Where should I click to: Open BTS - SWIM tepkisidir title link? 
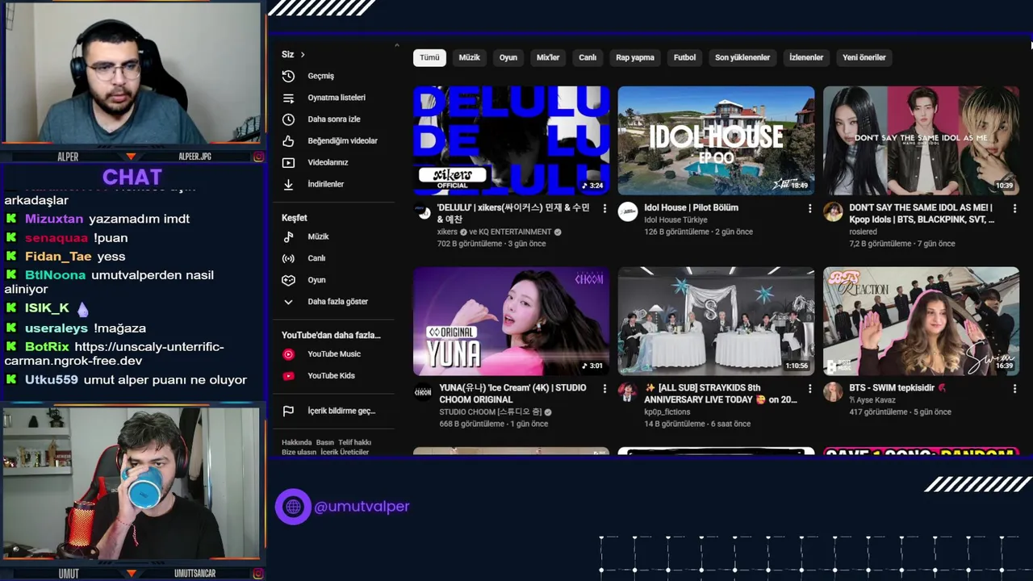coord(897,388)
